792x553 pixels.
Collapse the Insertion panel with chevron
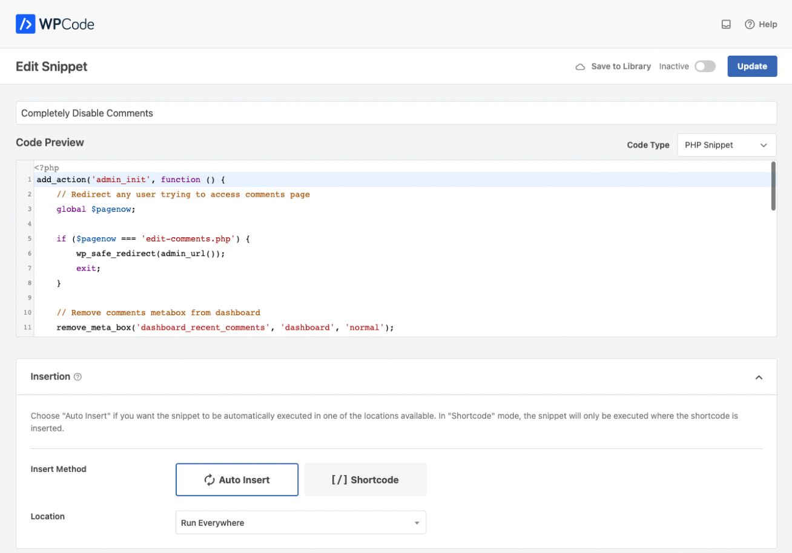(759, 377)
